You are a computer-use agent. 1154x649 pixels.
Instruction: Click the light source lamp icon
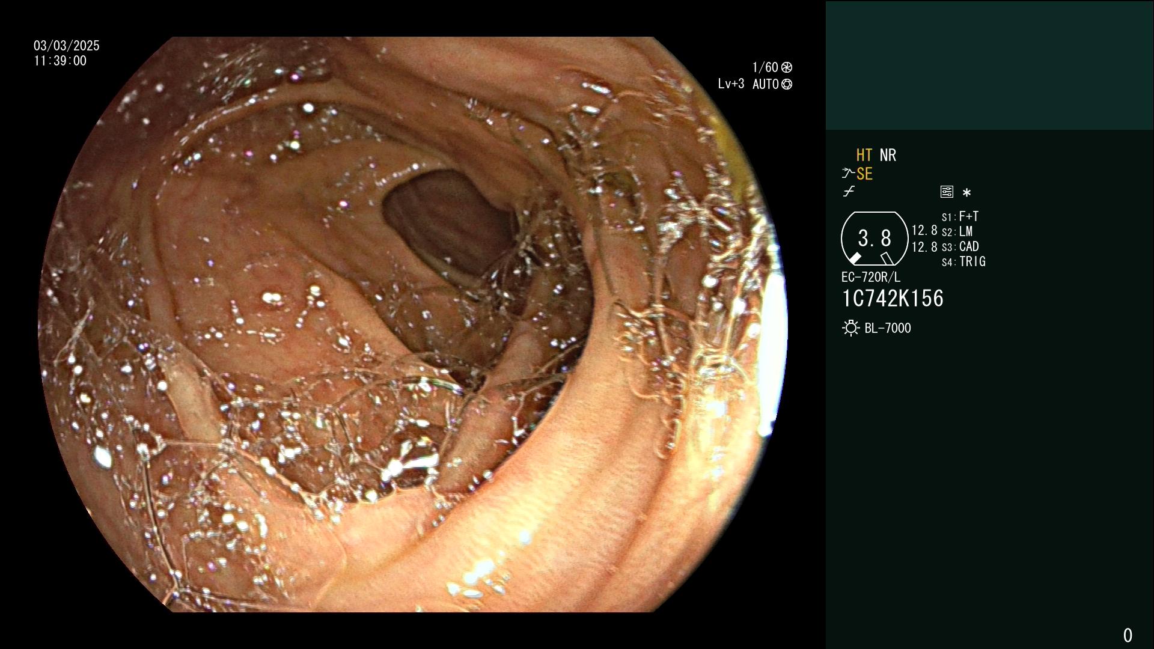[x=850, y=328]
